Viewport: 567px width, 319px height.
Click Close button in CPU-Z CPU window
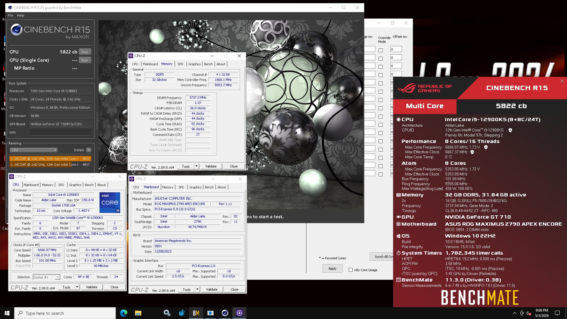click(114, 287)
